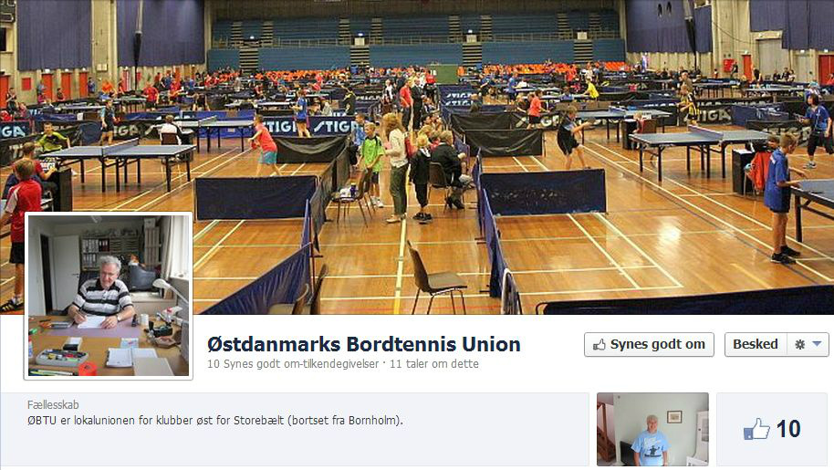Open photo thumbnail of person in blue shirt

[x=652, y=430]
